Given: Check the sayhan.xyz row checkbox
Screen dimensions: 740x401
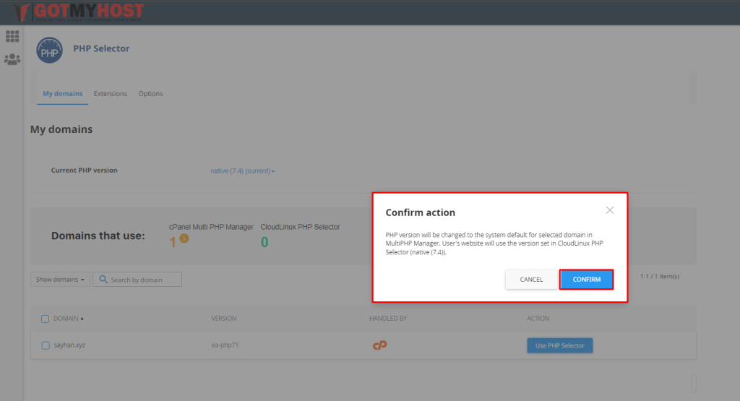Looking at the screenshot, I should [x=46, y=345].
